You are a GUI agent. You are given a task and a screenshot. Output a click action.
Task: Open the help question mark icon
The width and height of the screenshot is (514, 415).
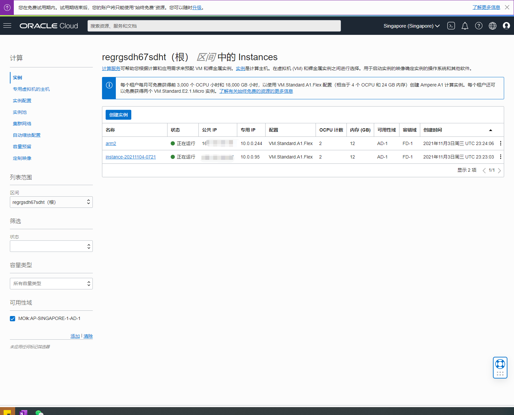click(479, 26)
